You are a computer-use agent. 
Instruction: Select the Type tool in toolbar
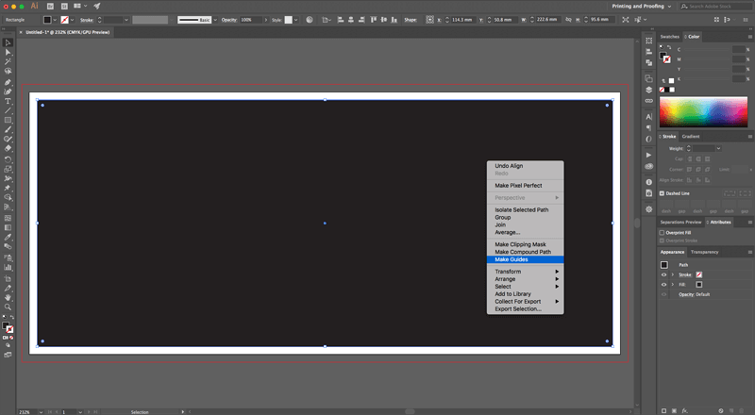click(8, 101)
